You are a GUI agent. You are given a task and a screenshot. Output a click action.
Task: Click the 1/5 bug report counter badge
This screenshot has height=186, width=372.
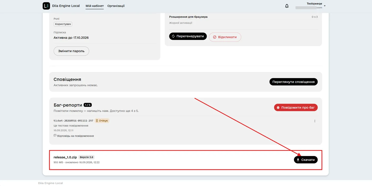88,105
